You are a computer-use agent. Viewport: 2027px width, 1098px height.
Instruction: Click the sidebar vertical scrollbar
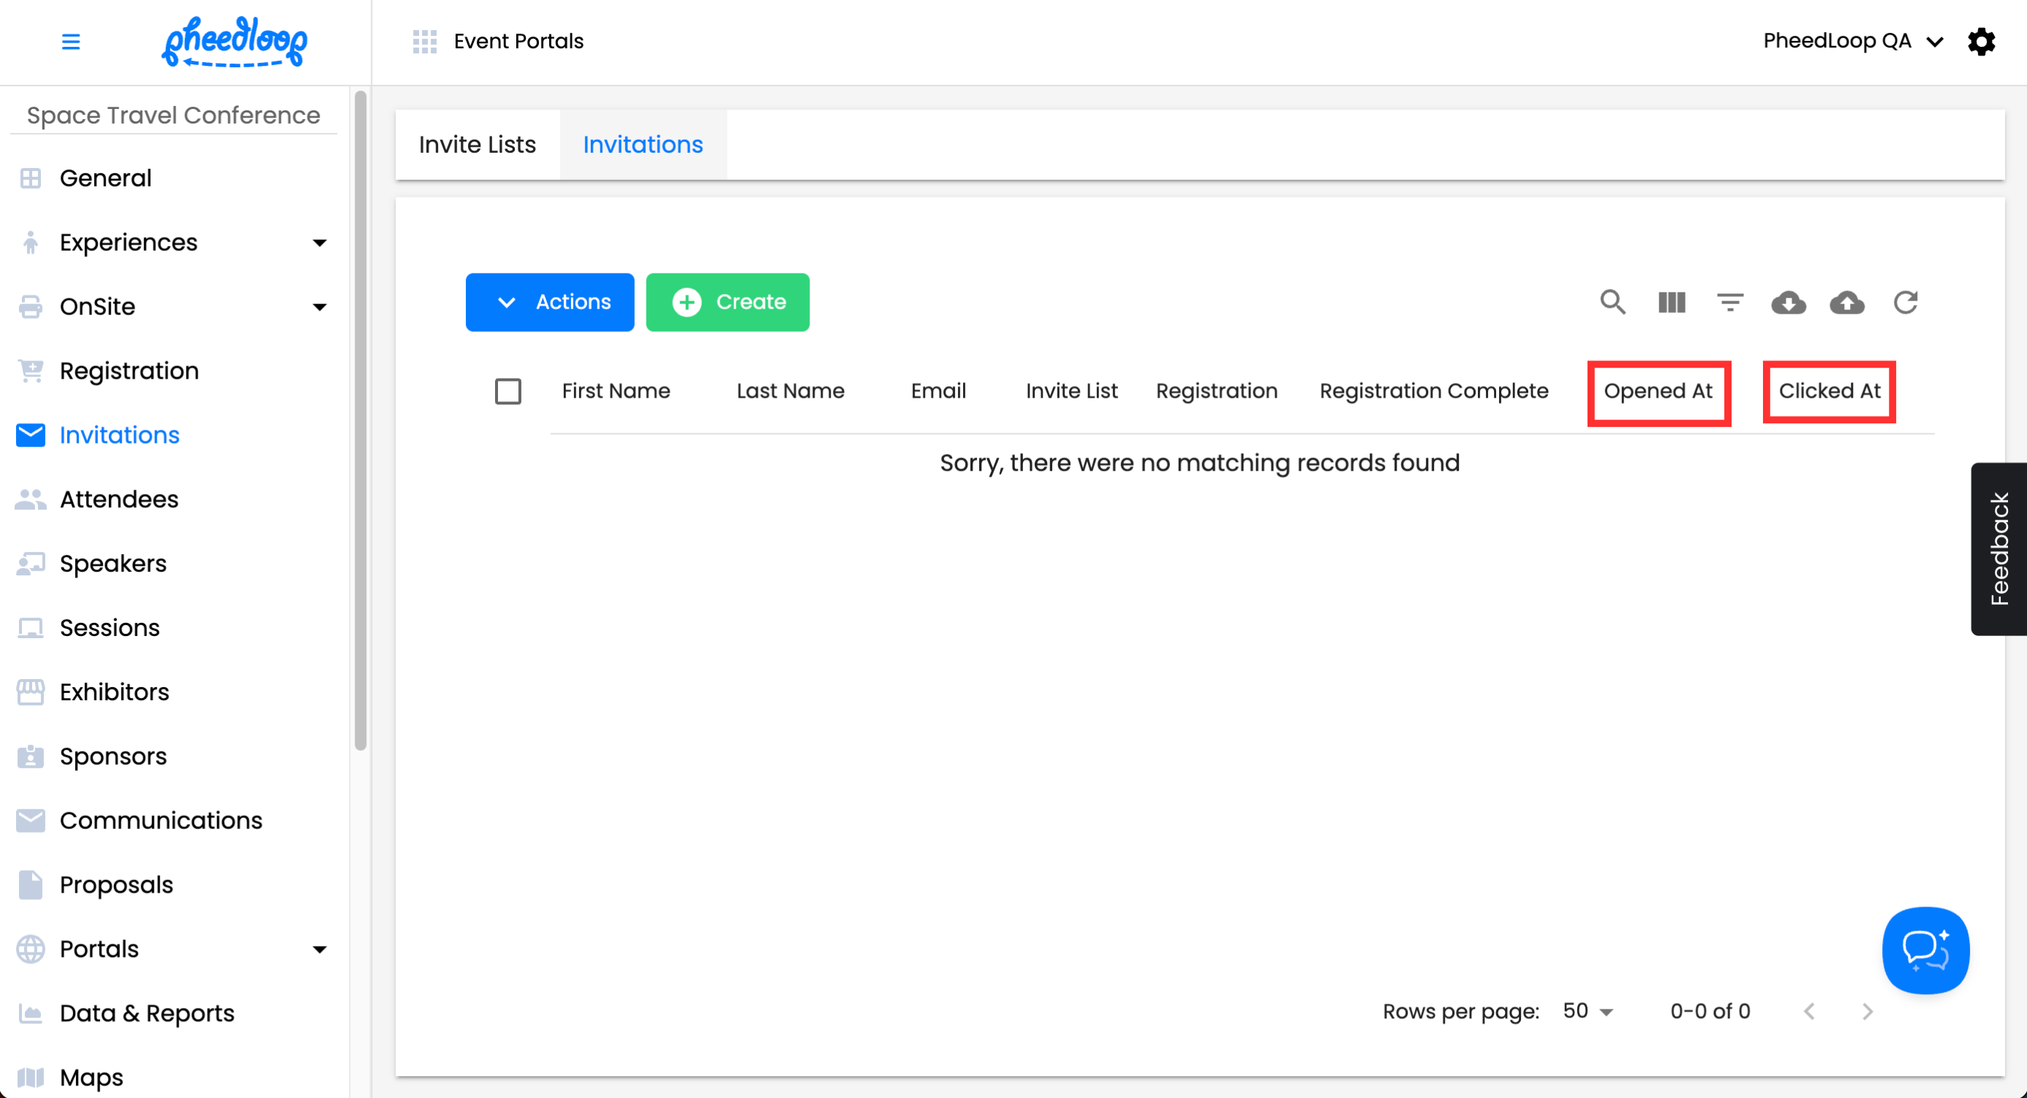pyautogui.click(x=361, y=421)
